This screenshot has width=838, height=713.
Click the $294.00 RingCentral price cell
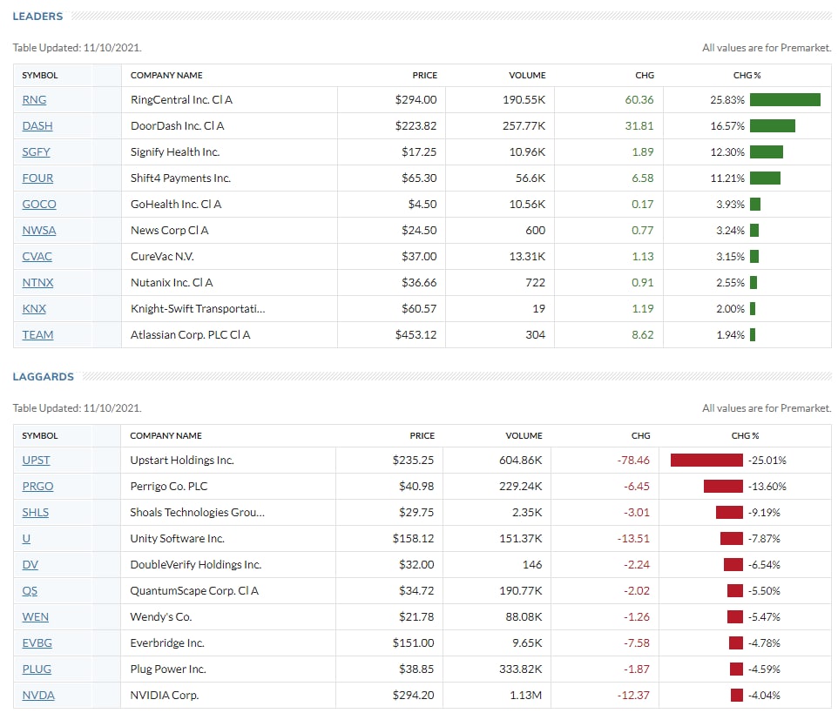[416, 100]
